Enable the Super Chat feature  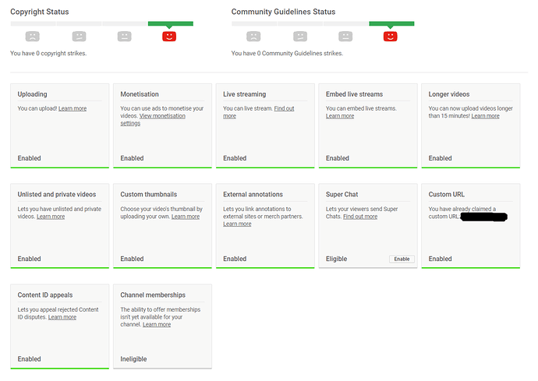(402, 259)
